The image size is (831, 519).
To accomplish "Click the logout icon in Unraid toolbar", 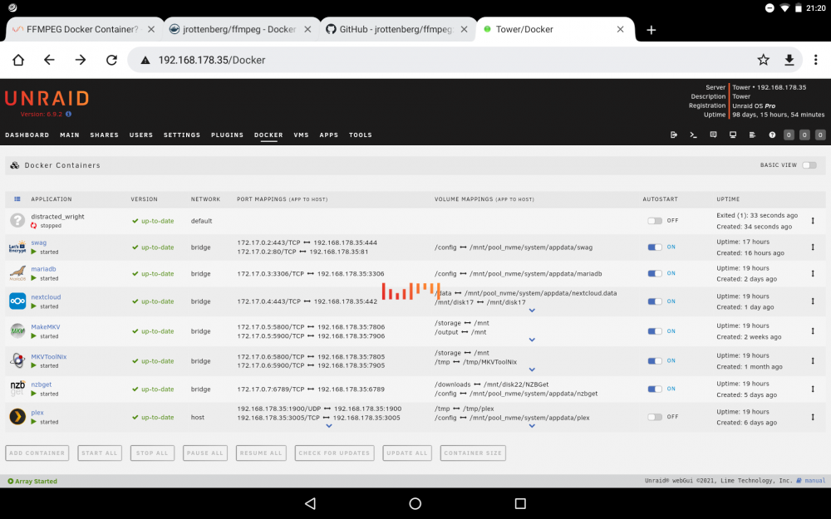I will [x=674, y=135].
